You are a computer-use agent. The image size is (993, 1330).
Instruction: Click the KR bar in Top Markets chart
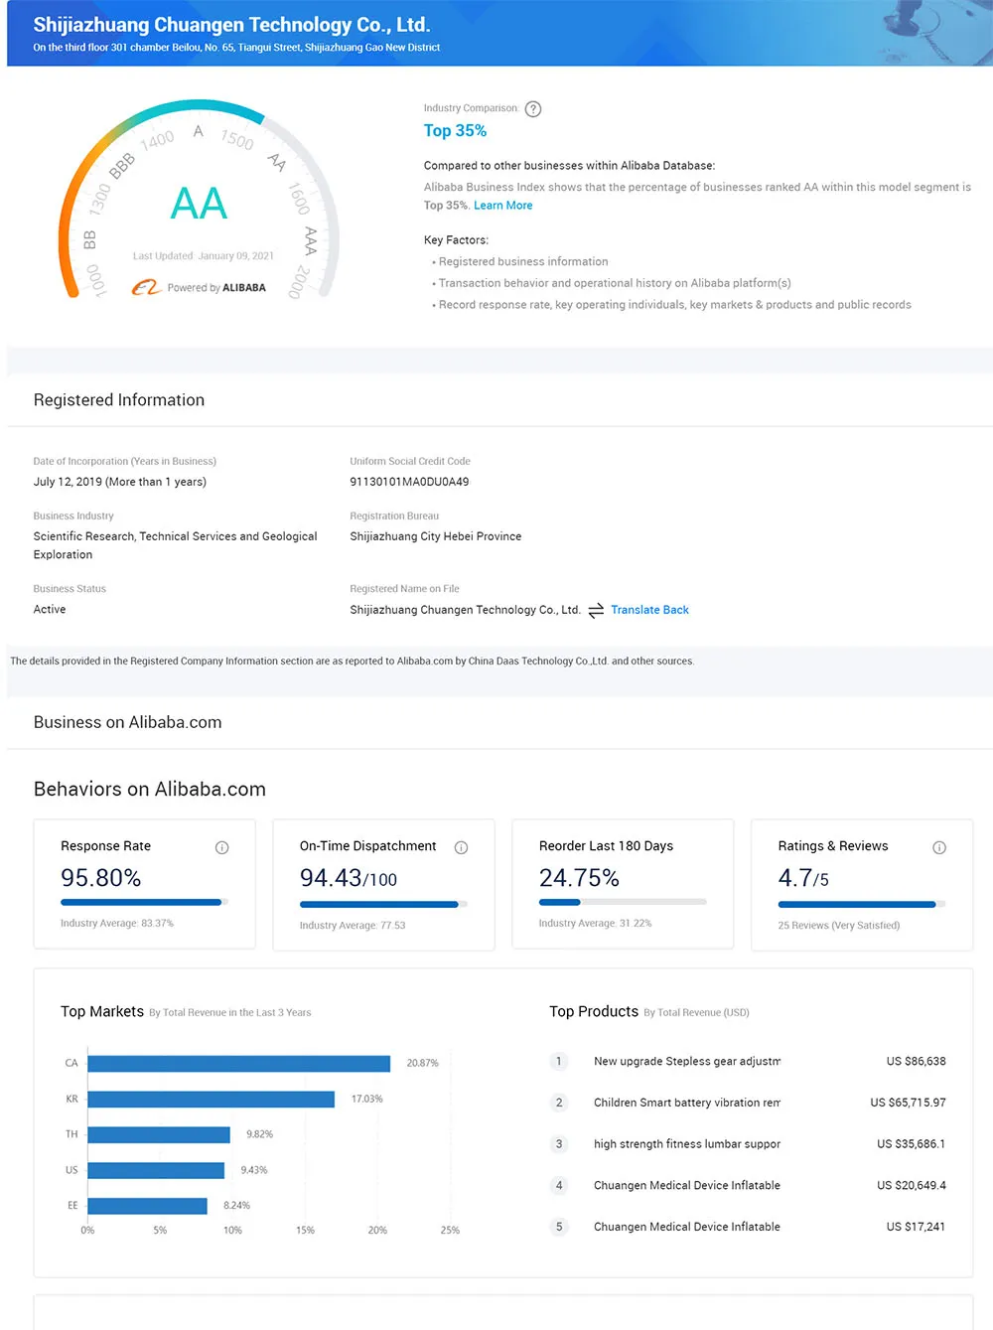pyautogui.click(x=211, y=1100)
